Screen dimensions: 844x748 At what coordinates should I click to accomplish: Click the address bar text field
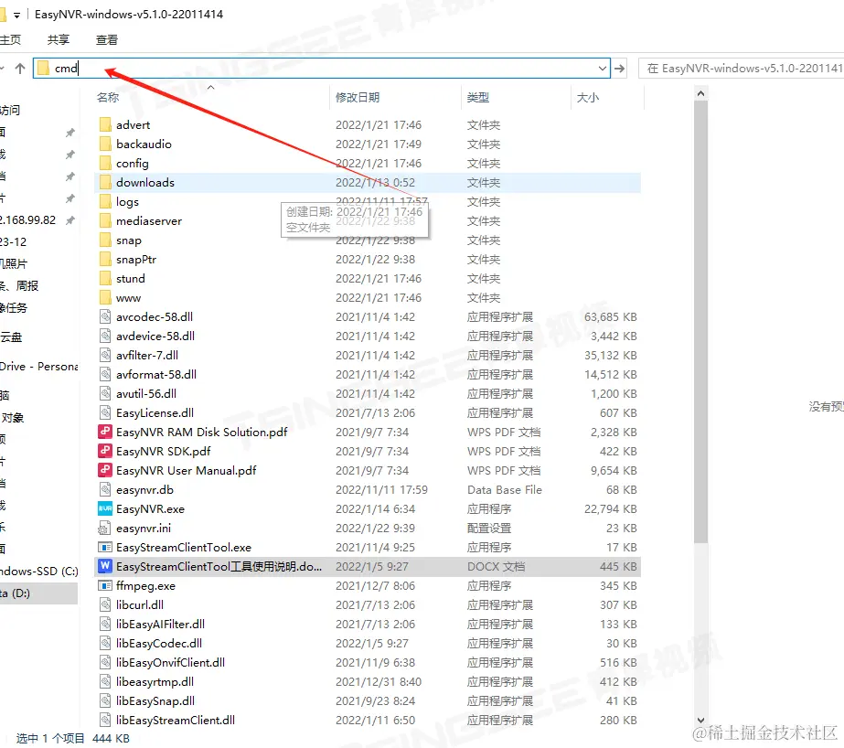[x=323, y=69]
